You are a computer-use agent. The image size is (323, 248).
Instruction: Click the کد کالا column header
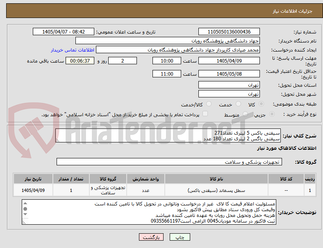[286, 179]
